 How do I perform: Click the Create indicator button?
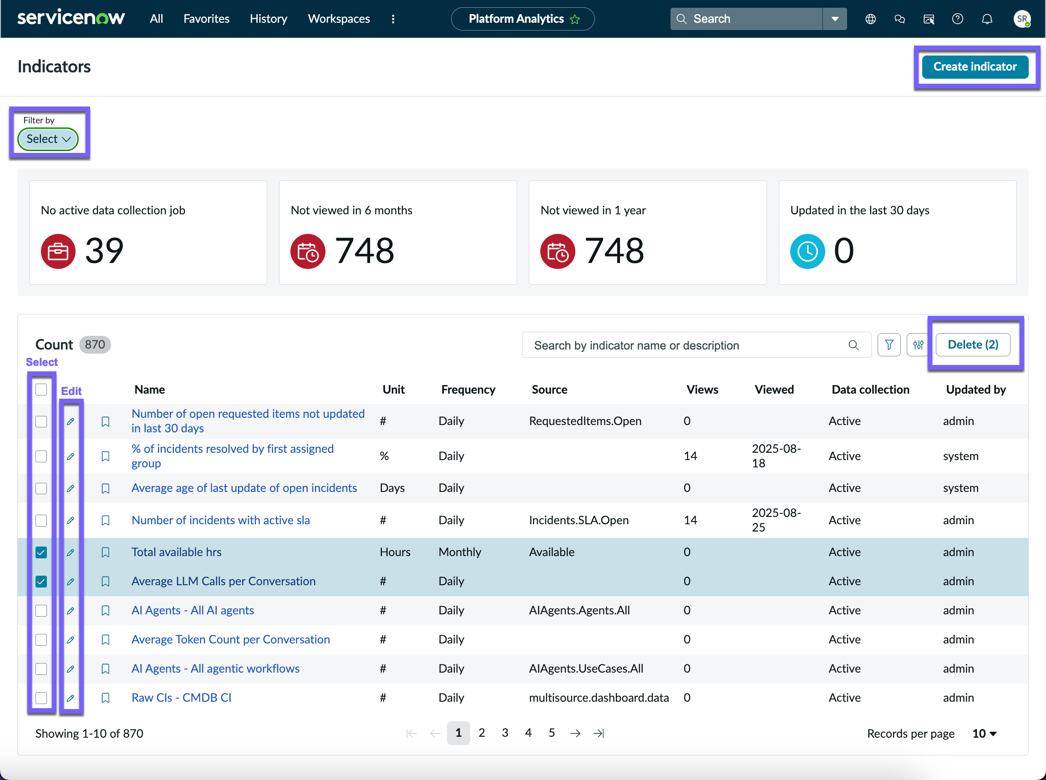pyautogui.click(x=975, y=67)
